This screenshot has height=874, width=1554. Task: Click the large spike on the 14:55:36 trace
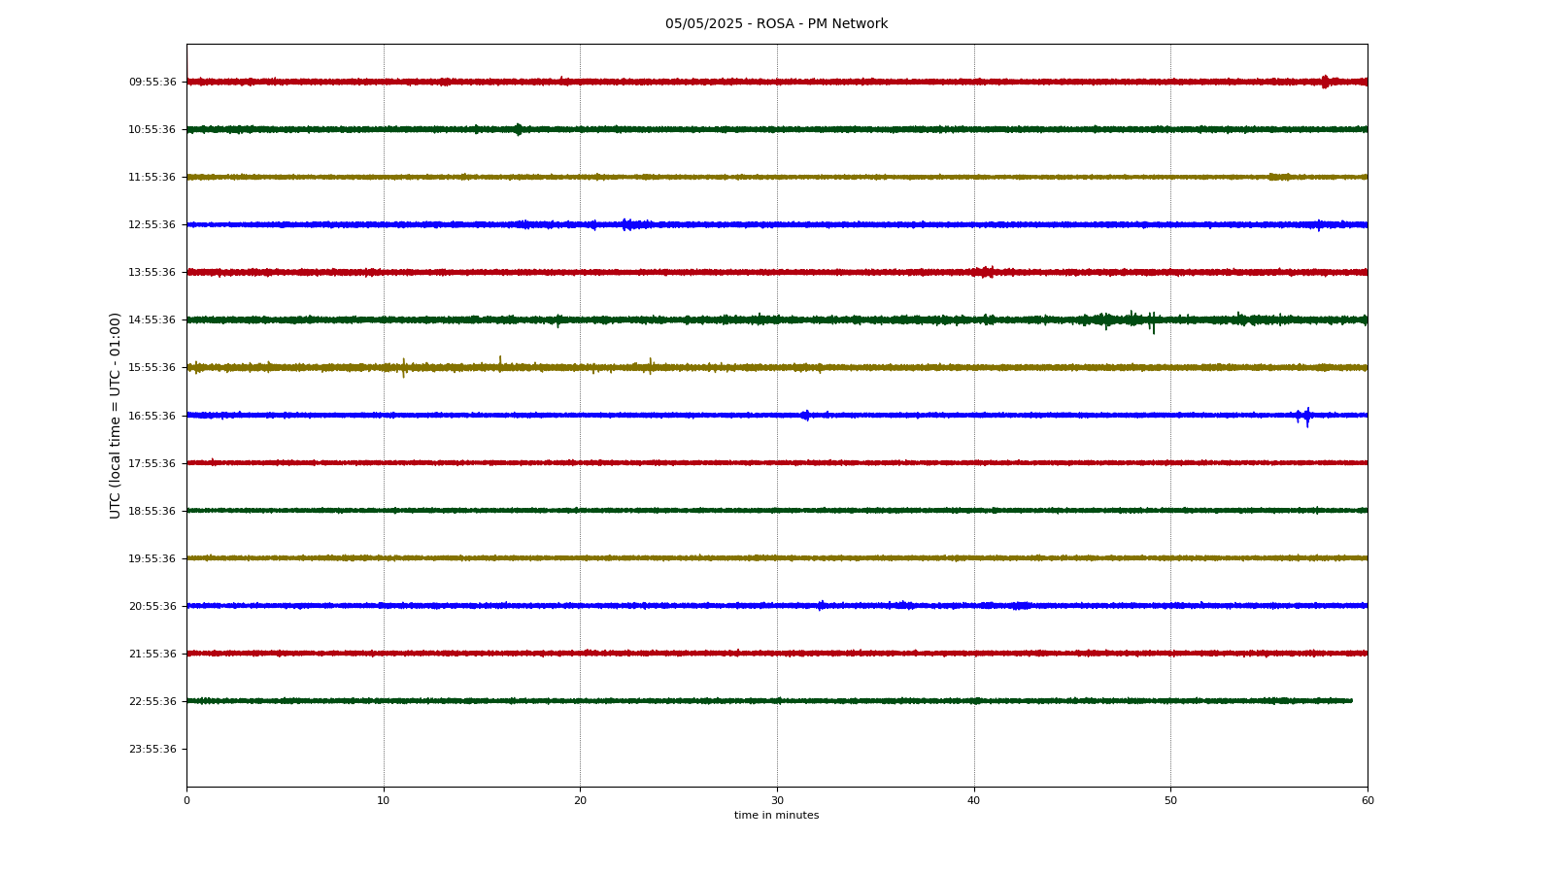tap(1153, 322)
